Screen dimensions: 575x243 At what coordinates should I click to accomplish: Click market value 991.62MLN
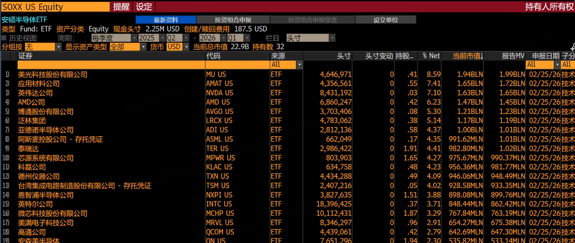pos(466,139)
